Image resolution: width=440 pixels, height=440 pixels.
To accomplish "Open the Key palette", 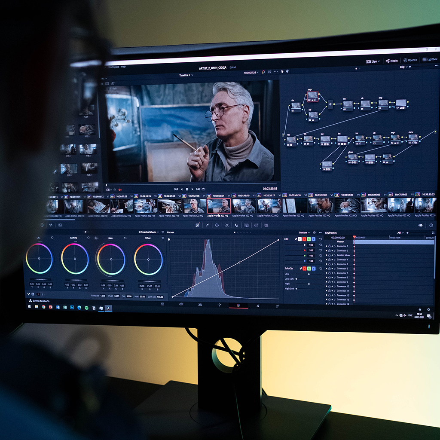I will [246, 225].
